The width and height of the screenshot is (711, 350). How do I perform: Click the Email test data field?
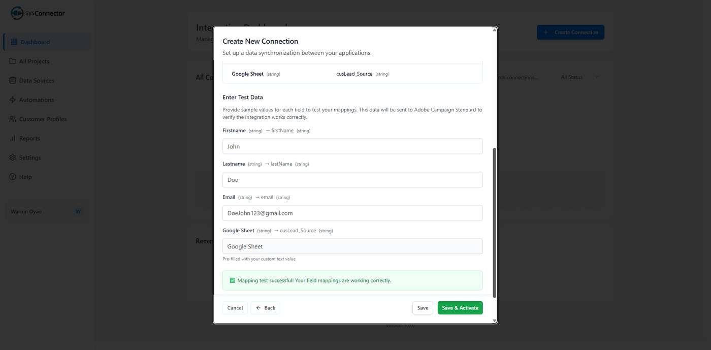click(352, 213)
